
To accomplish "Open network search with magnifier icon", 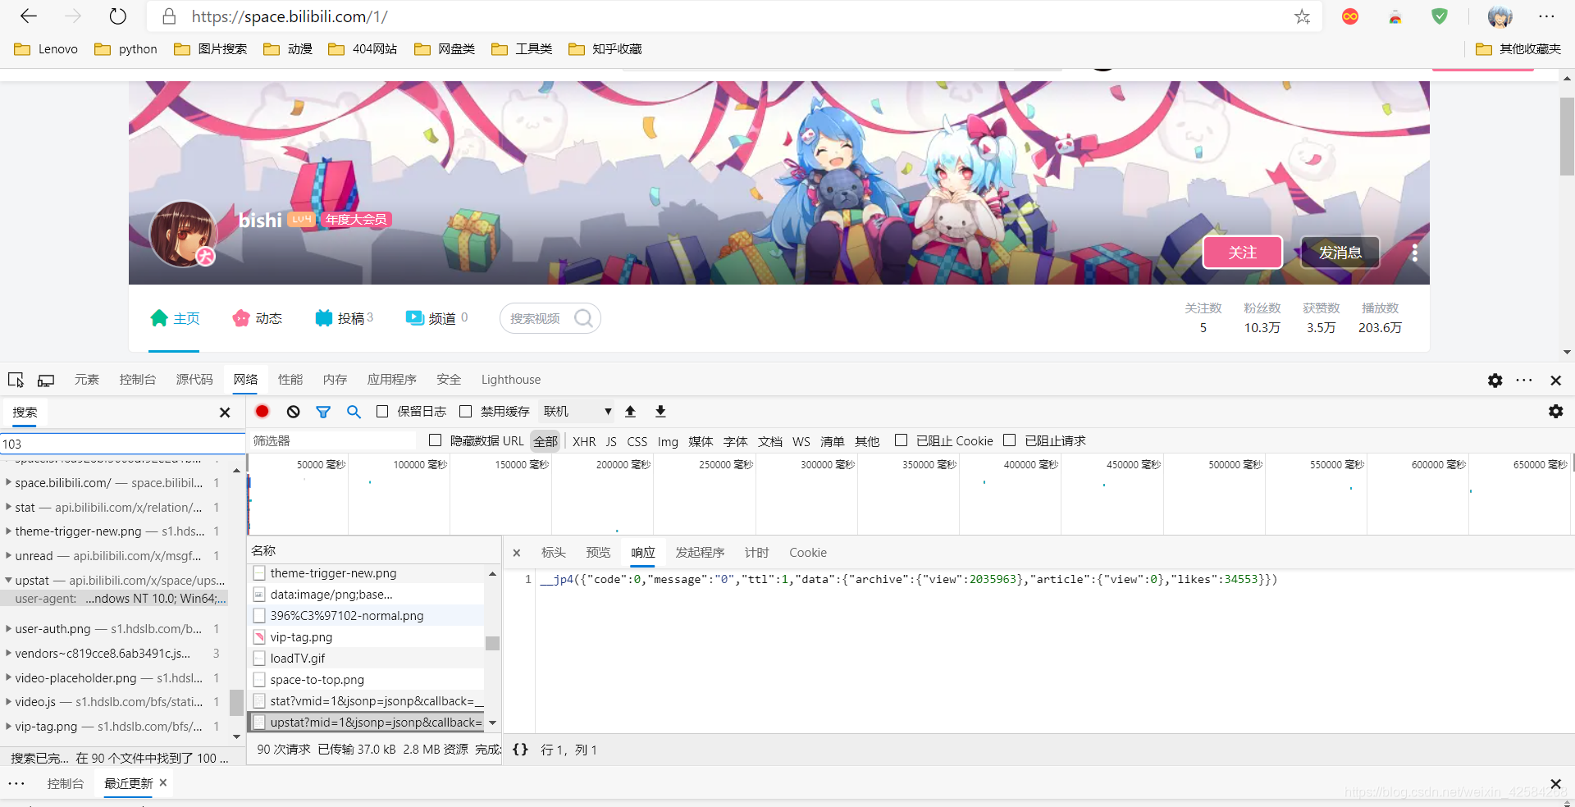I will click(354, 412).
